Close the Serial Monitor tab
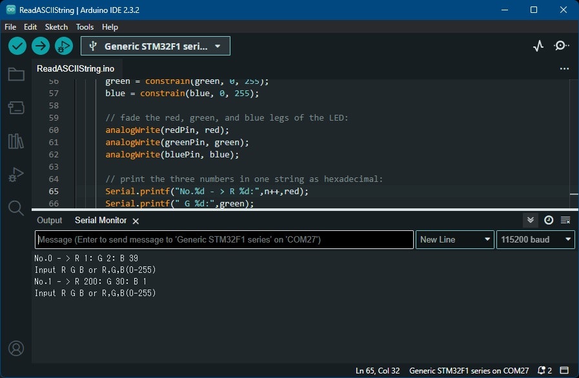 tap(136, 221)
